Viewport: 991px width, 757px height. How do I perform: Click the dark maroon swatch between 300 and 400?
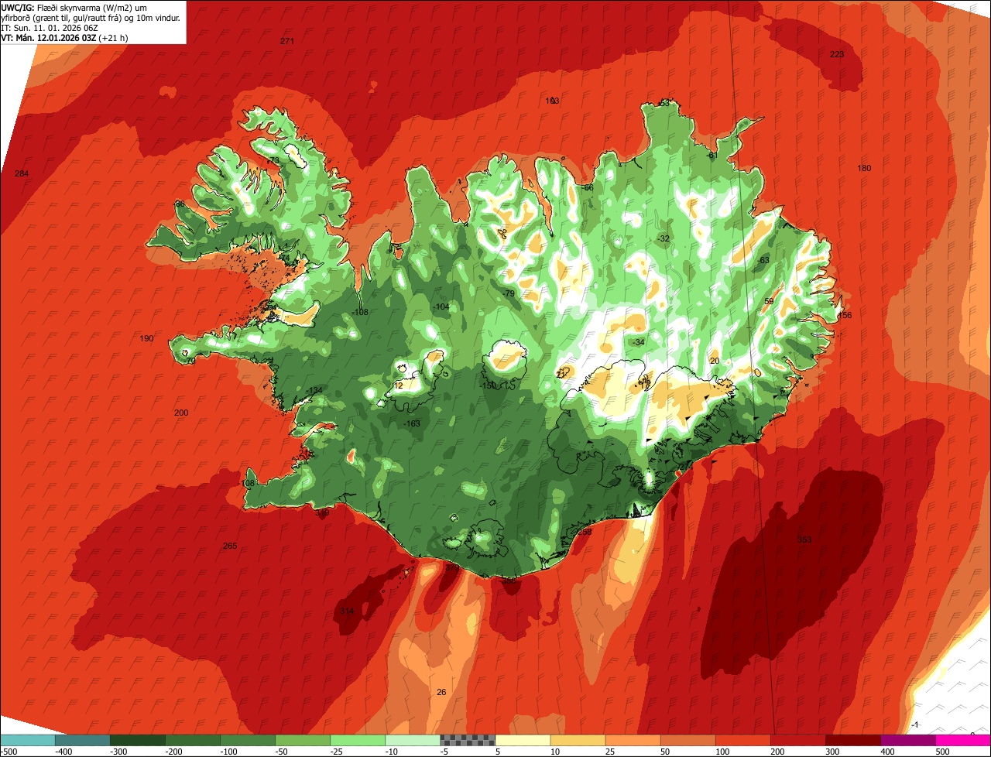click(852, 740)
